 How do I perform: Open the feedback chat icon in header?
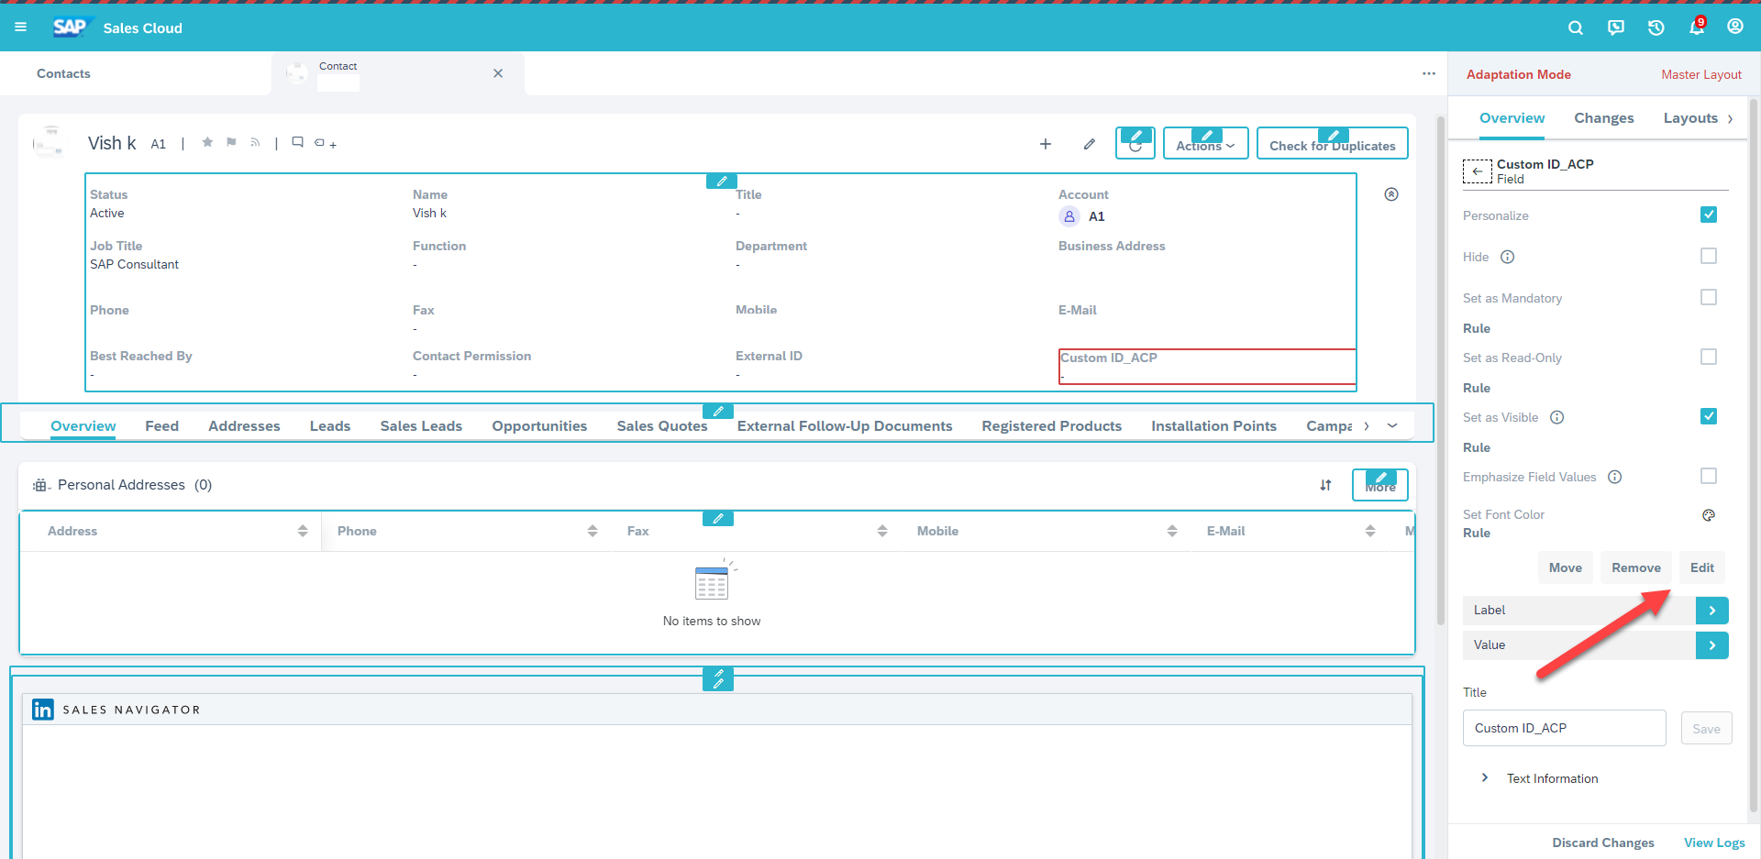1616,28
